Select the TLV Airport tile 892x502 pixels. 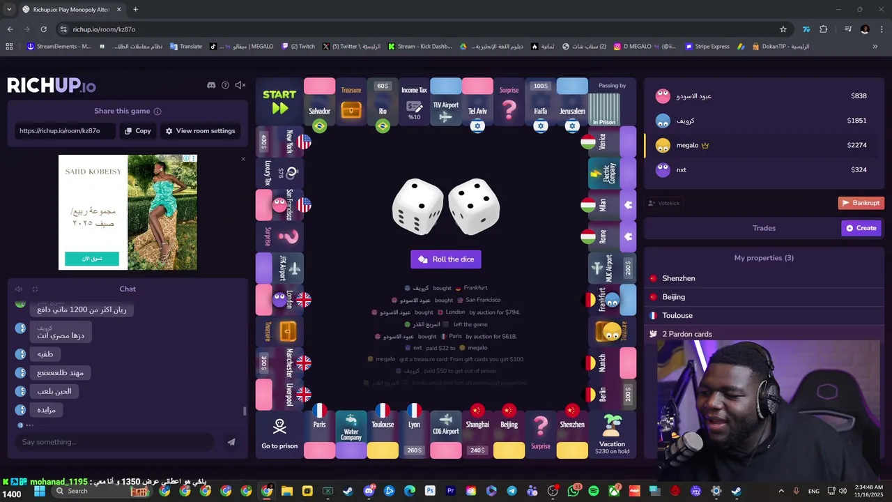[446, 102]
